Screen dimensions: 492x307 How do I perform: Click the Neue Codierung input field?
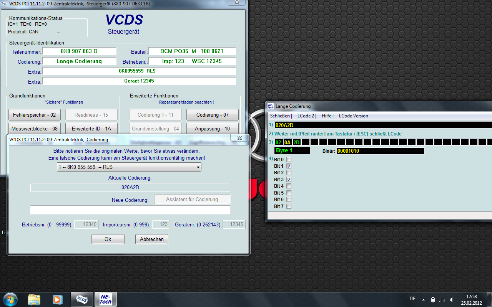pyautogui.click(x=130, y=210)
